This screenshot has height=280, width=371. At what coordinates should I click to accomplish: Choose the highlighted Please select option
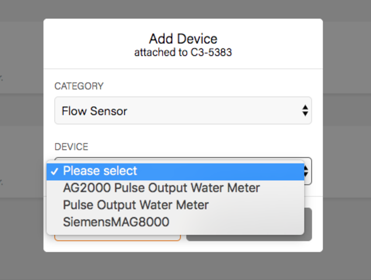[x=100, y=171]
